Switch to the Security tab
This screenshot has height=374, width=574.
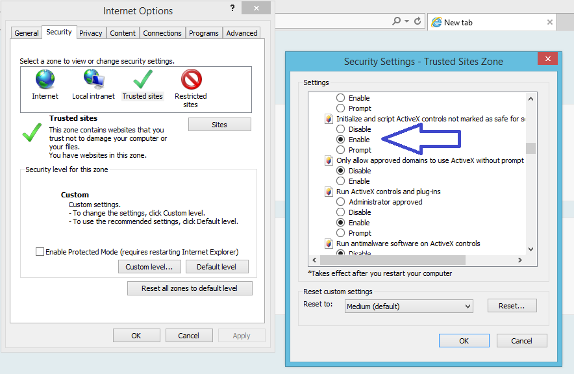pos(59,32)
